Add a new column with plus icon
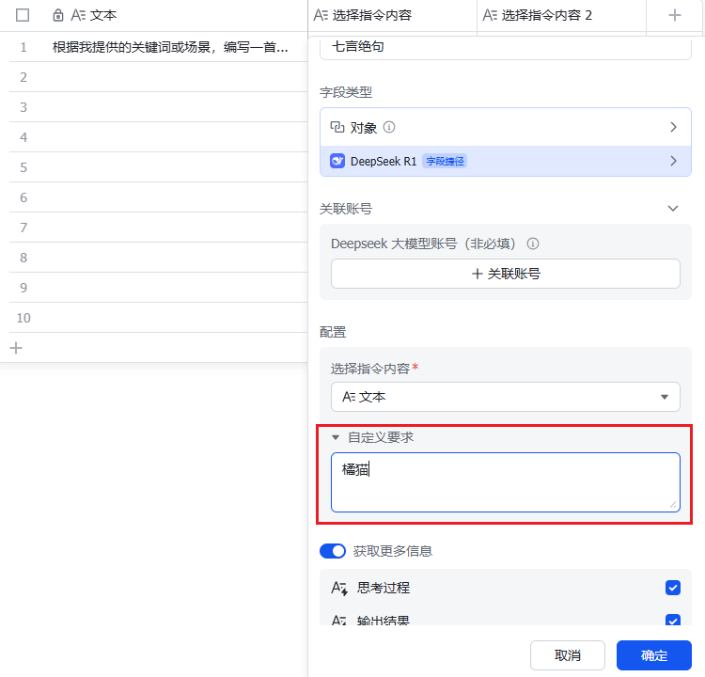This screenshot has width=705, height=677. pos(674,15)
